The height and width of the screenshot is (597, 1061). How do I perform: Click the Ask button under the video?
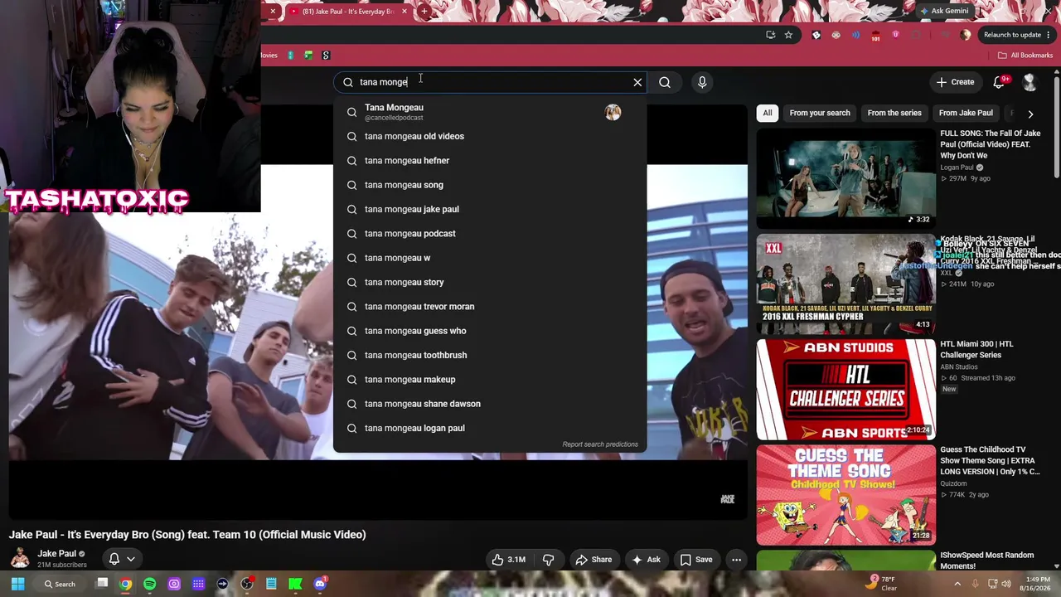coord(646,560)
